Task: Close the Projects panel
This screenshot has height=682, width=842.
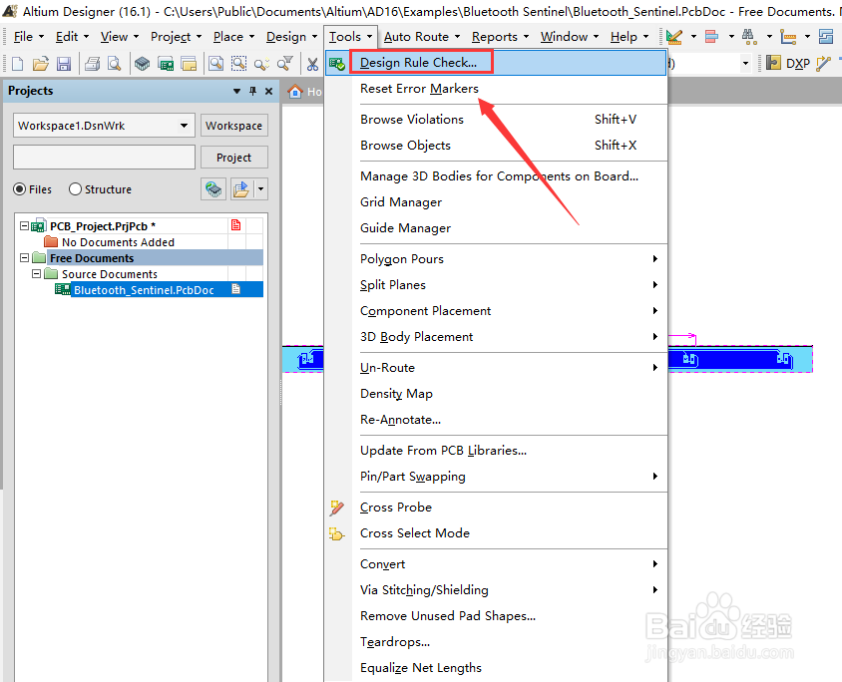Action: [269, 91]
